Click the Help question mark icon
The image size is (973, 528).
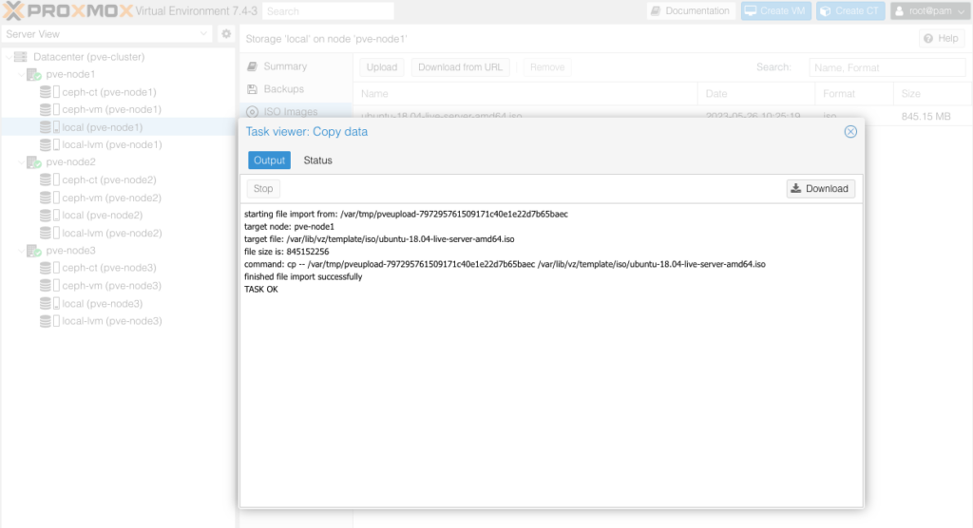[x=928, y=39]
